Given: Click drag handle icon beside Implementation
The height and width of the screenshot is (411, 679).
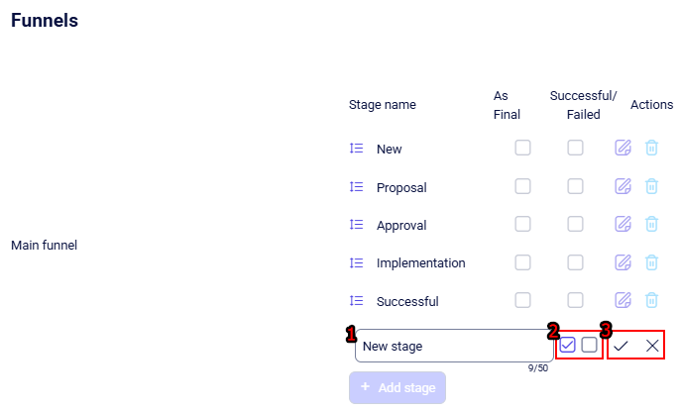Looking at the screenshot, I should tap(357, 262).
